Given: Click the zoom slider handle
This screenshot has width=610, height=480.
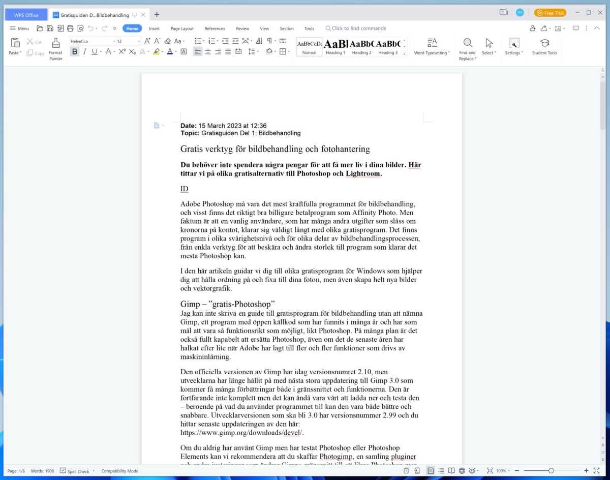Looking at the screenshot, I should tap(551, 471).
